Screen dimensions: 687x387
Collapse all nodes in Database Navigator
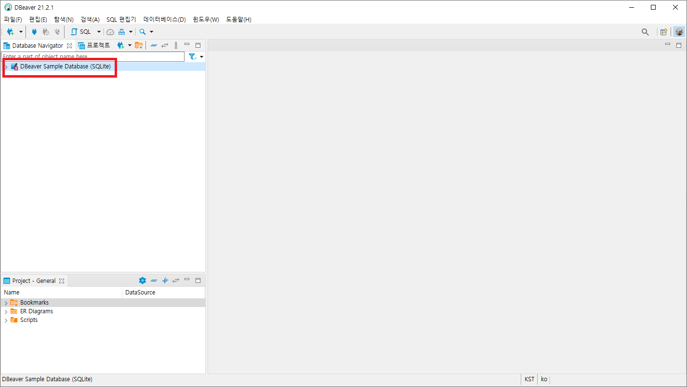[154, 45]
